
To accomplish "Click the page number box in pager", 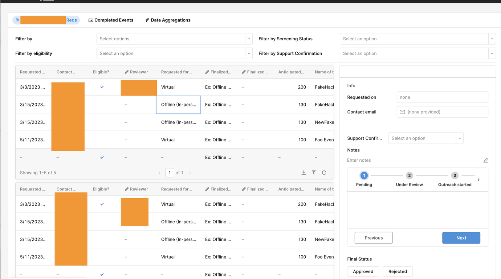I will click(170, 173).
